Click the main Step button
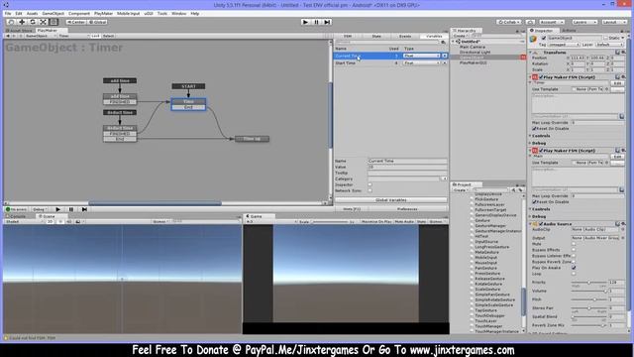This screenshot has width=634, height=357. point(327,22)
